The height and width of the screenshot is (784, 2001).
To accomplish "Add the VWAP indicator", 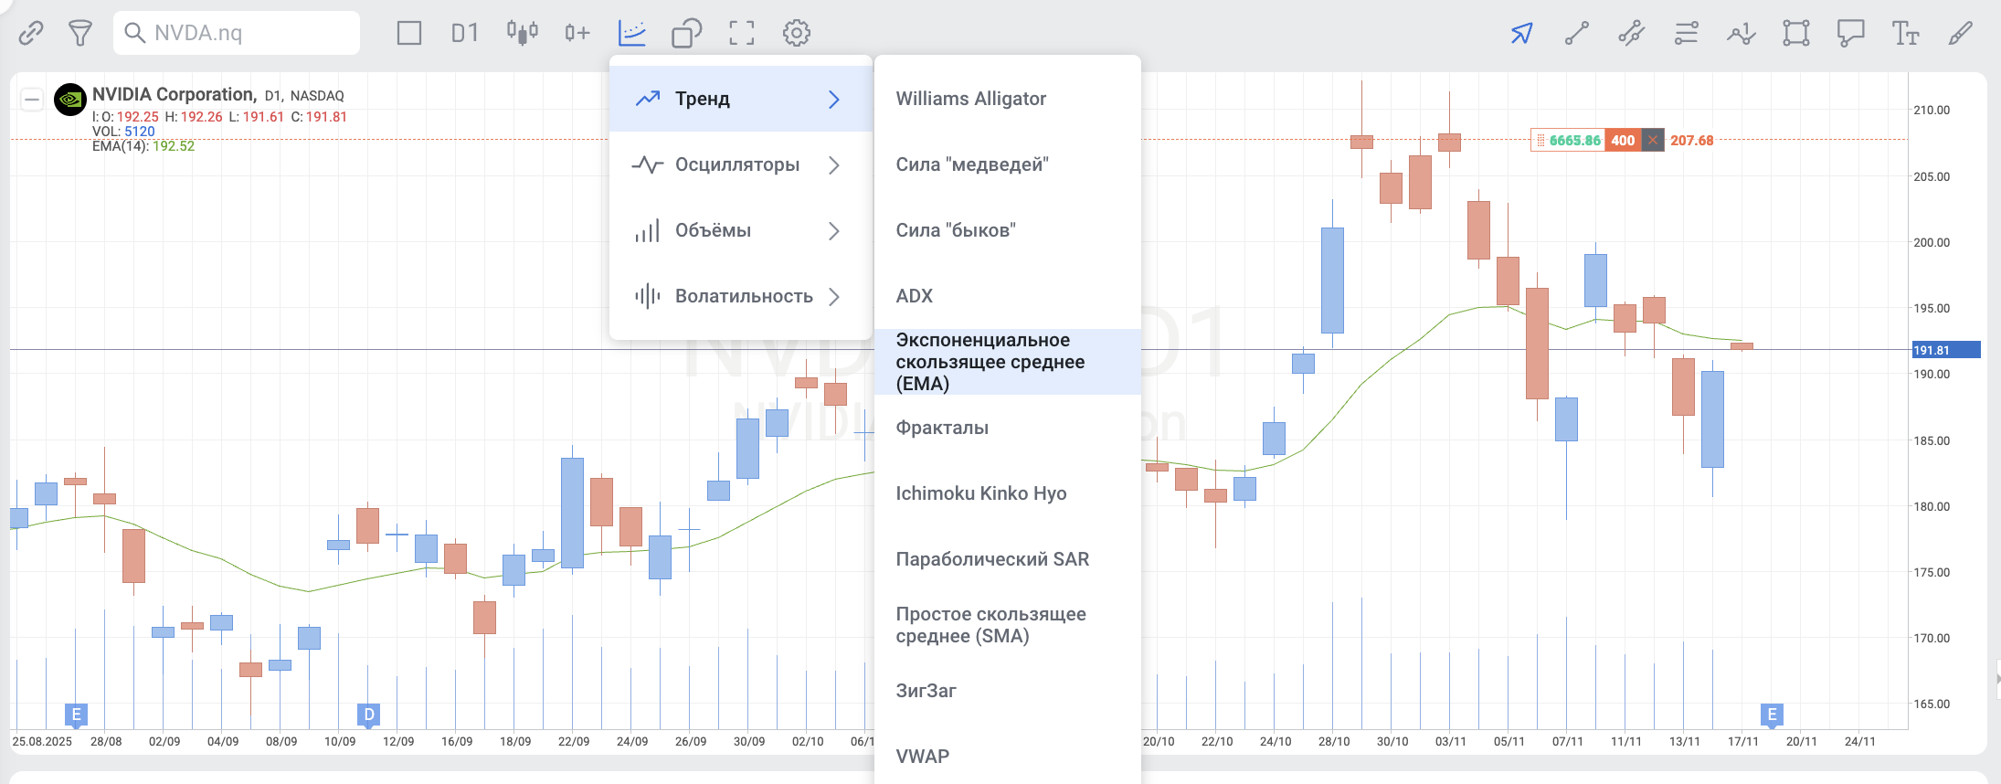I will [x=1008, y=756].
